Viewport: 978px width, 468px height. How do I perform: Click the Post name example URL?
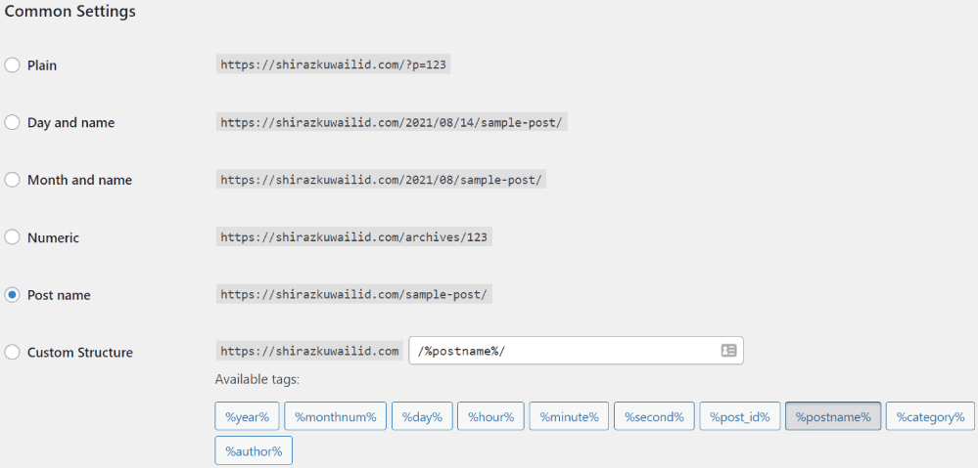(x=354, y=294)
